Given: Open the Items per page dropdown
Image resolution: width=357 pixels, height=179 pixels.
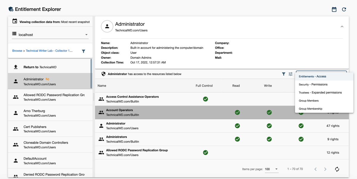Looking at the screenshot, I should (271, 169).
